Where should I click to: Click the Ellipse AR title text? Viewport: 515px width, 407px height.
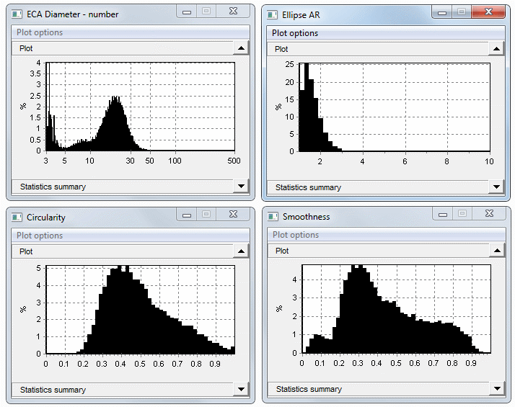pos(301,15)
